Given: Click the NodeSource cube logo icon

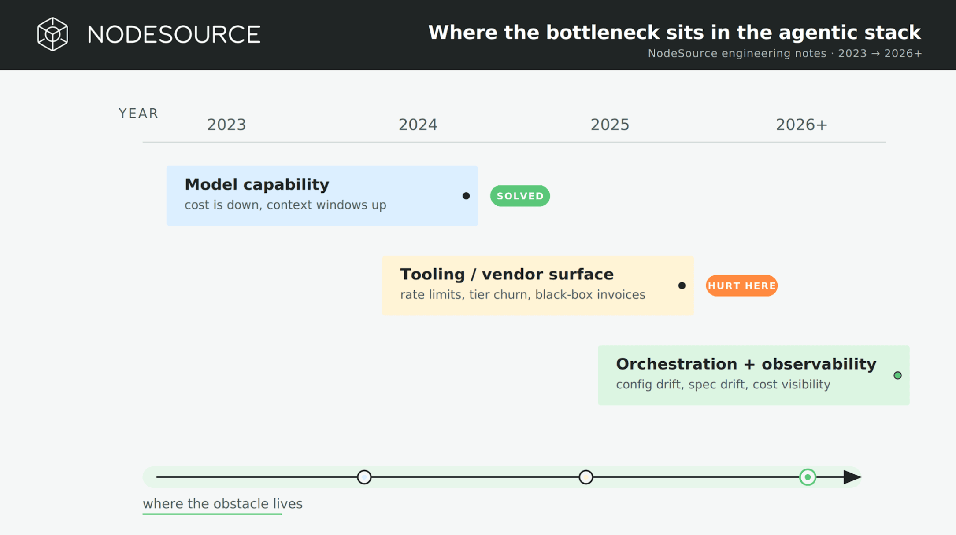Looking at the screenshot, I should [x=52, y=34].
